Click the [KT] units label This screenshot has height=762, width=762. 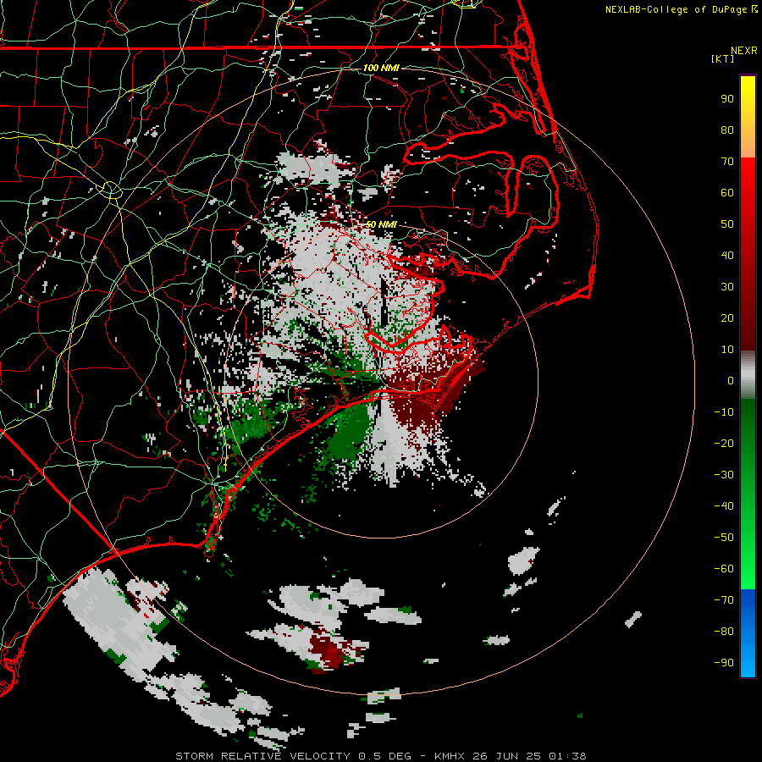coord(723,58)
